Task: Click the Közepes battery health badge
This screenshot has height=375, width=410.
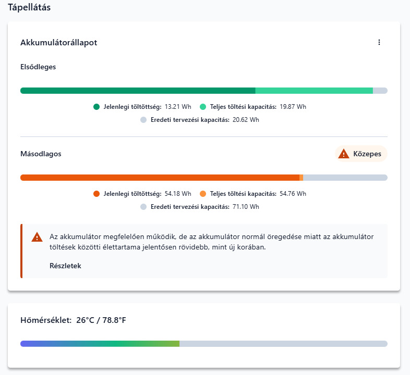Action: 361,154
